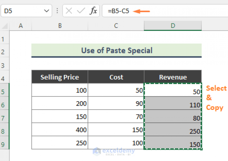The height and width of the screenshot is (161, 228).
Task: Click the 'Revenue' header cell
Action: click(173, 77)
